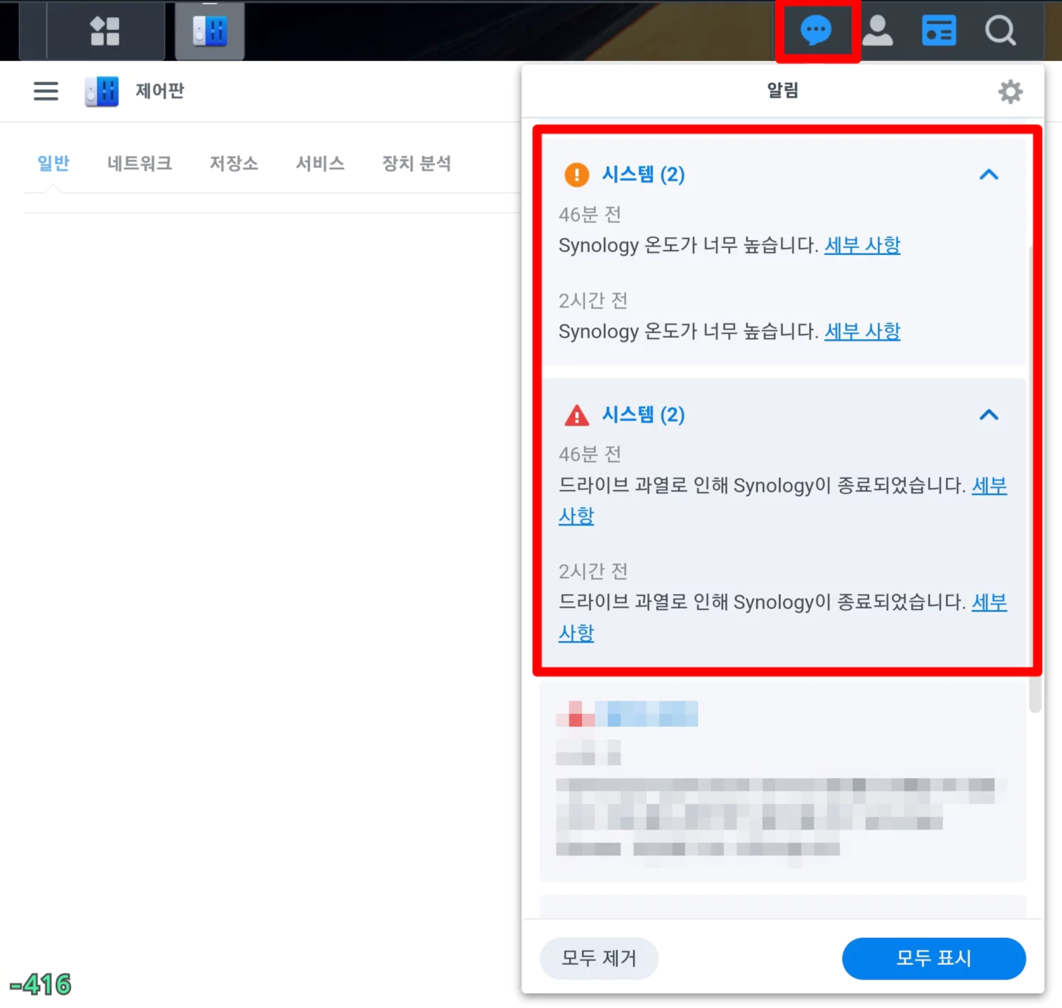The width and height of the screenshot is (1062, 1008).
Task: Click the 제어판 title text
Action: [160, 91]
